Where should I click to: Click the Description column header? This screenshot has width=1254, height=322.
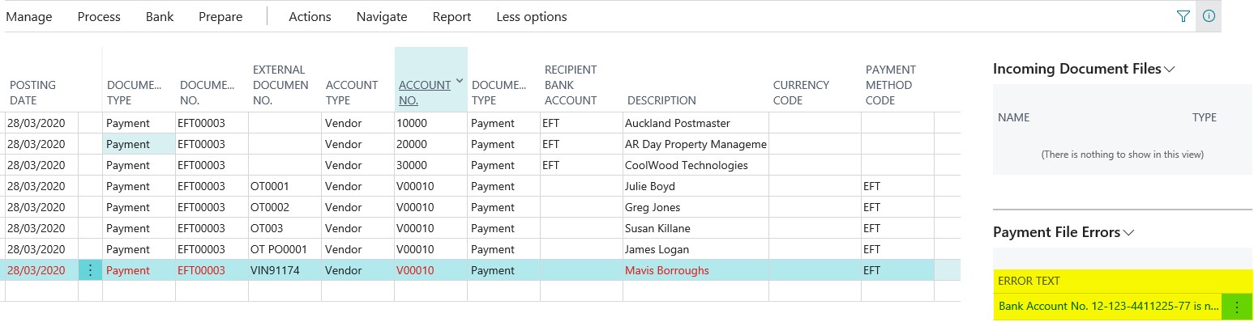(661, 100)
